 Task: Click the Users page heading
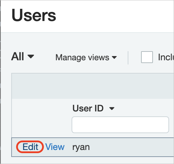pyautogui.click(x=34, y=15)
